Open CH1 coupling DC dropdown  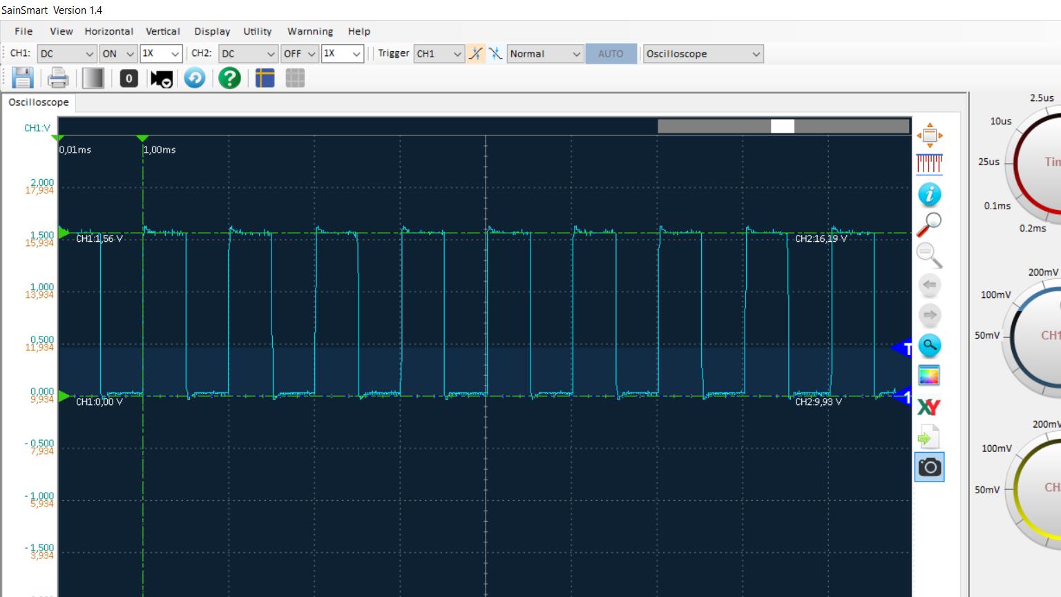point(67,53)
